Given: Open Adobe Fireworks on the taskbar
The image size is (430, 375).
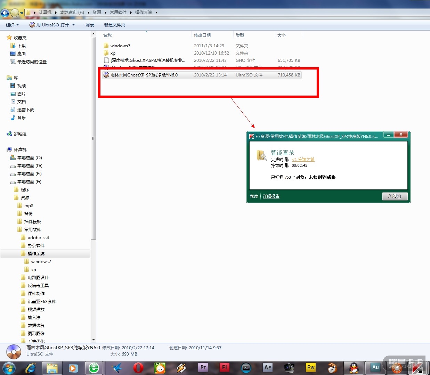Looking at the screenshot, I should pyautogui.click(x=311, y=368).
